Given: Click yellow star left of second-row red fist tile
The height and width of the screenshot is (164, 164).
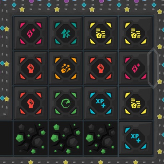Looking at the screenshot, I should click(x=7, y=64).
